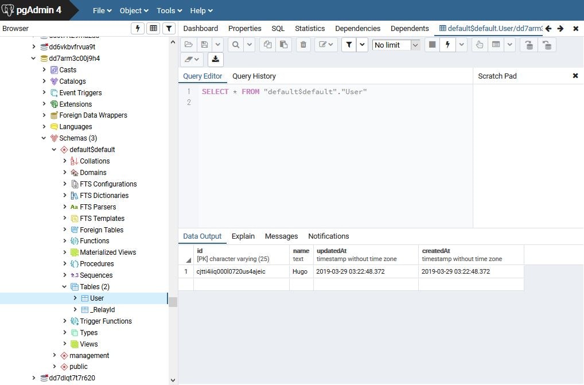The image size is (584, 385).
Task: Click the Query Tool lightning icon in Browser panel
Action: coord(138,28)
